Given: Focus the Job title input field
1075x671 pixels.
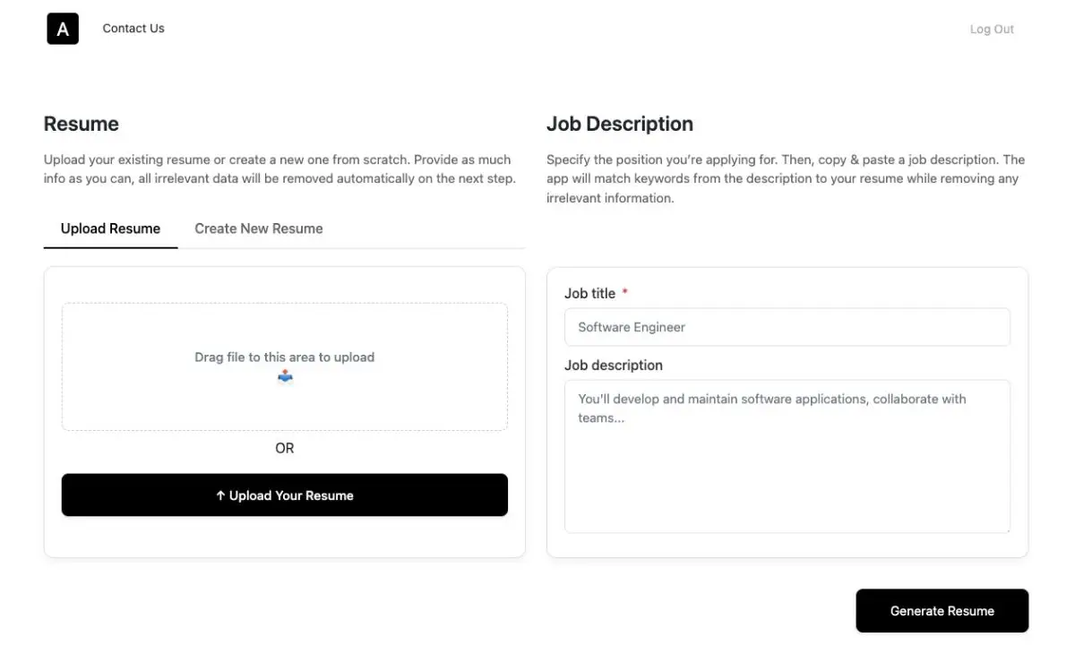Looking at the screenshot, I should (787, 327).
